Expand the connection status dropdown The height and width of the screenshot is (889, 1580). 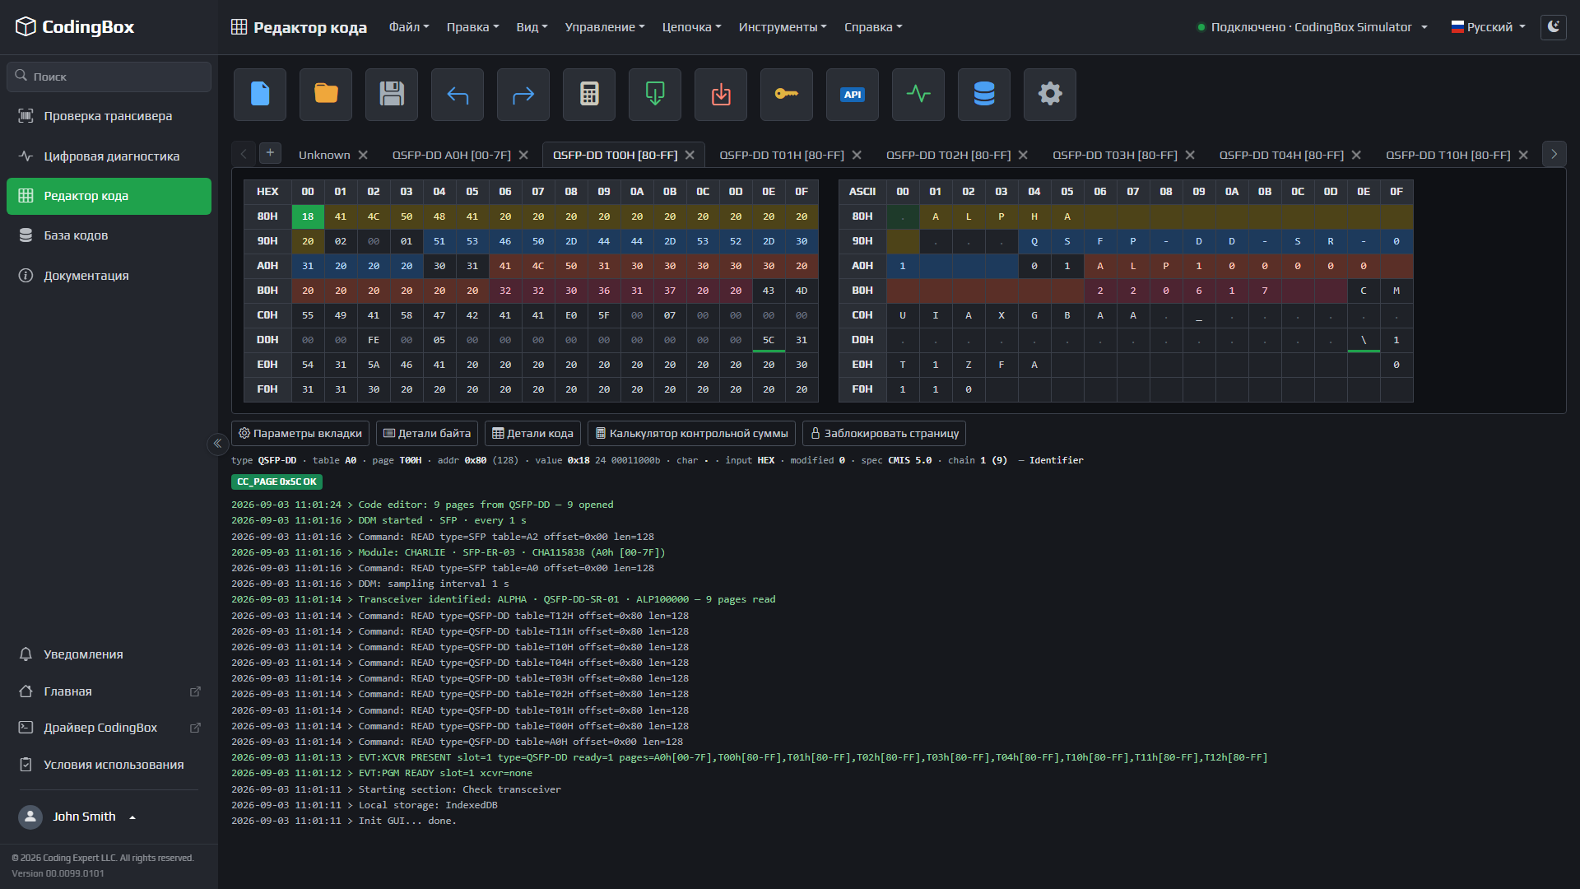pos(1312,27)
